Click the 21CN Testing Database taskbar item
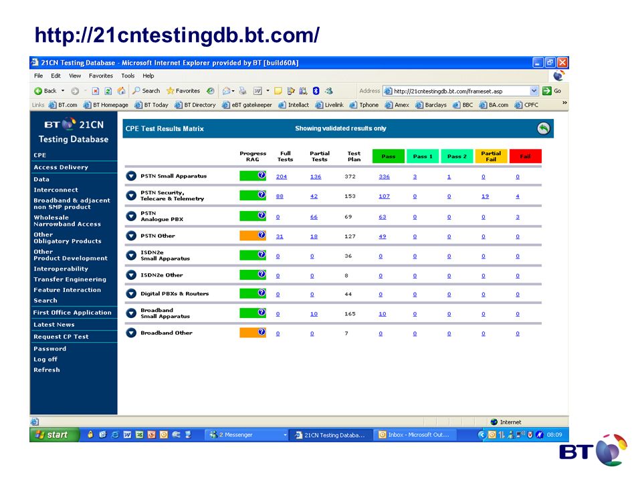Image resolution: width=642 pixels, height=481 pixels. 331,435
